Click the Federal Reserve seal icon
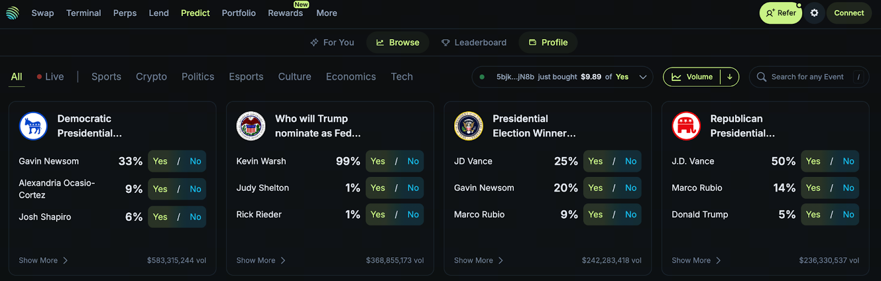 tap(251, 126)
